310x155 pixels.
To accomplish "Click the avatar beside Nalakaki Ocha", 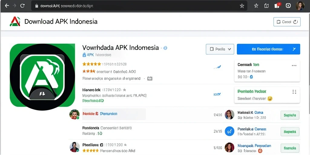I will (229, 115).
